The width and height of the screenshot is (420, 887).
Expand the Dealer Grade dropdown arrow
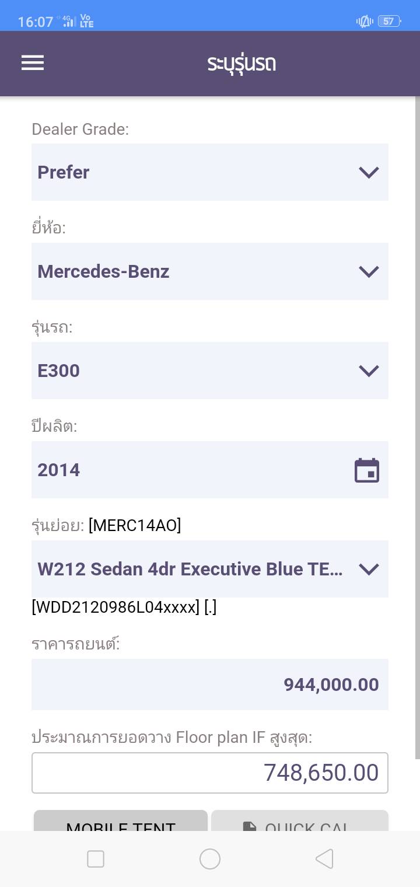point(369,172)
